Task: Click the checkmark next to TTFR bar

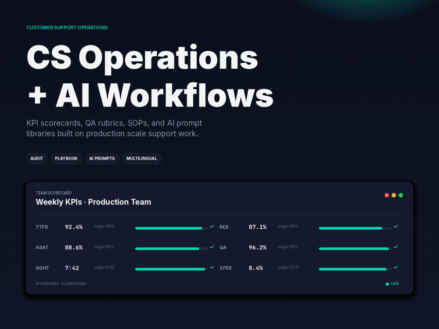Action: coord(212,227)
